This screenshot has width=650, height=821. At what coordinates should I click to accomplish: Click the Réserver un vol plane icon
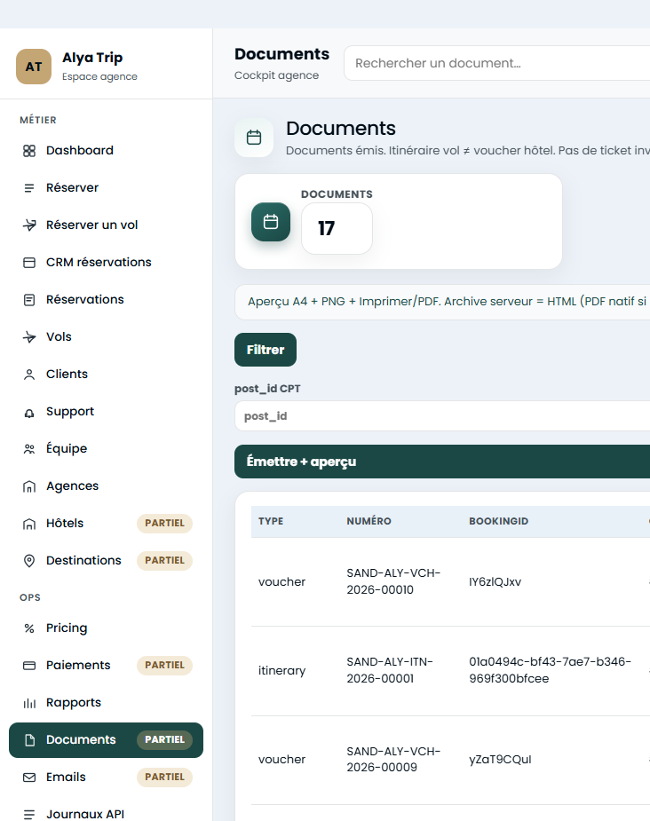tap(29, 225)
